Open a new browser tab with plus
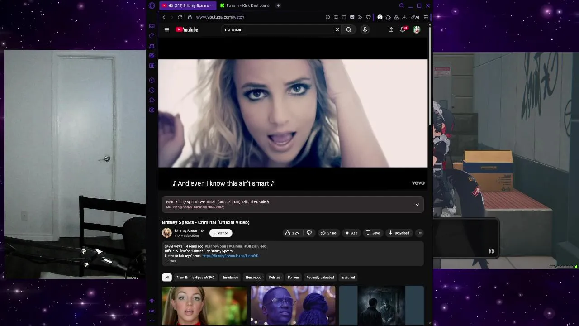The height and width of the screenshot is (326, 579). 278,5
